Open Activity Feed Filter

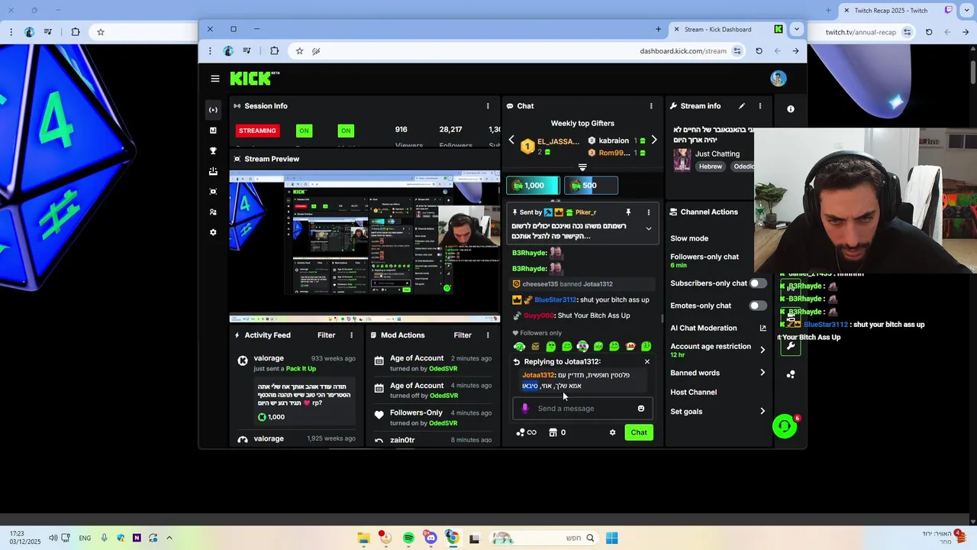pos(326,335)
